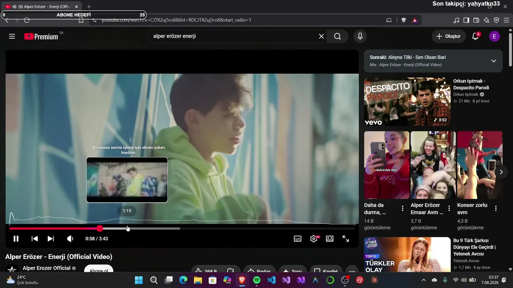
Task: Start voice search with the microphone
Action: coord(360,36)
